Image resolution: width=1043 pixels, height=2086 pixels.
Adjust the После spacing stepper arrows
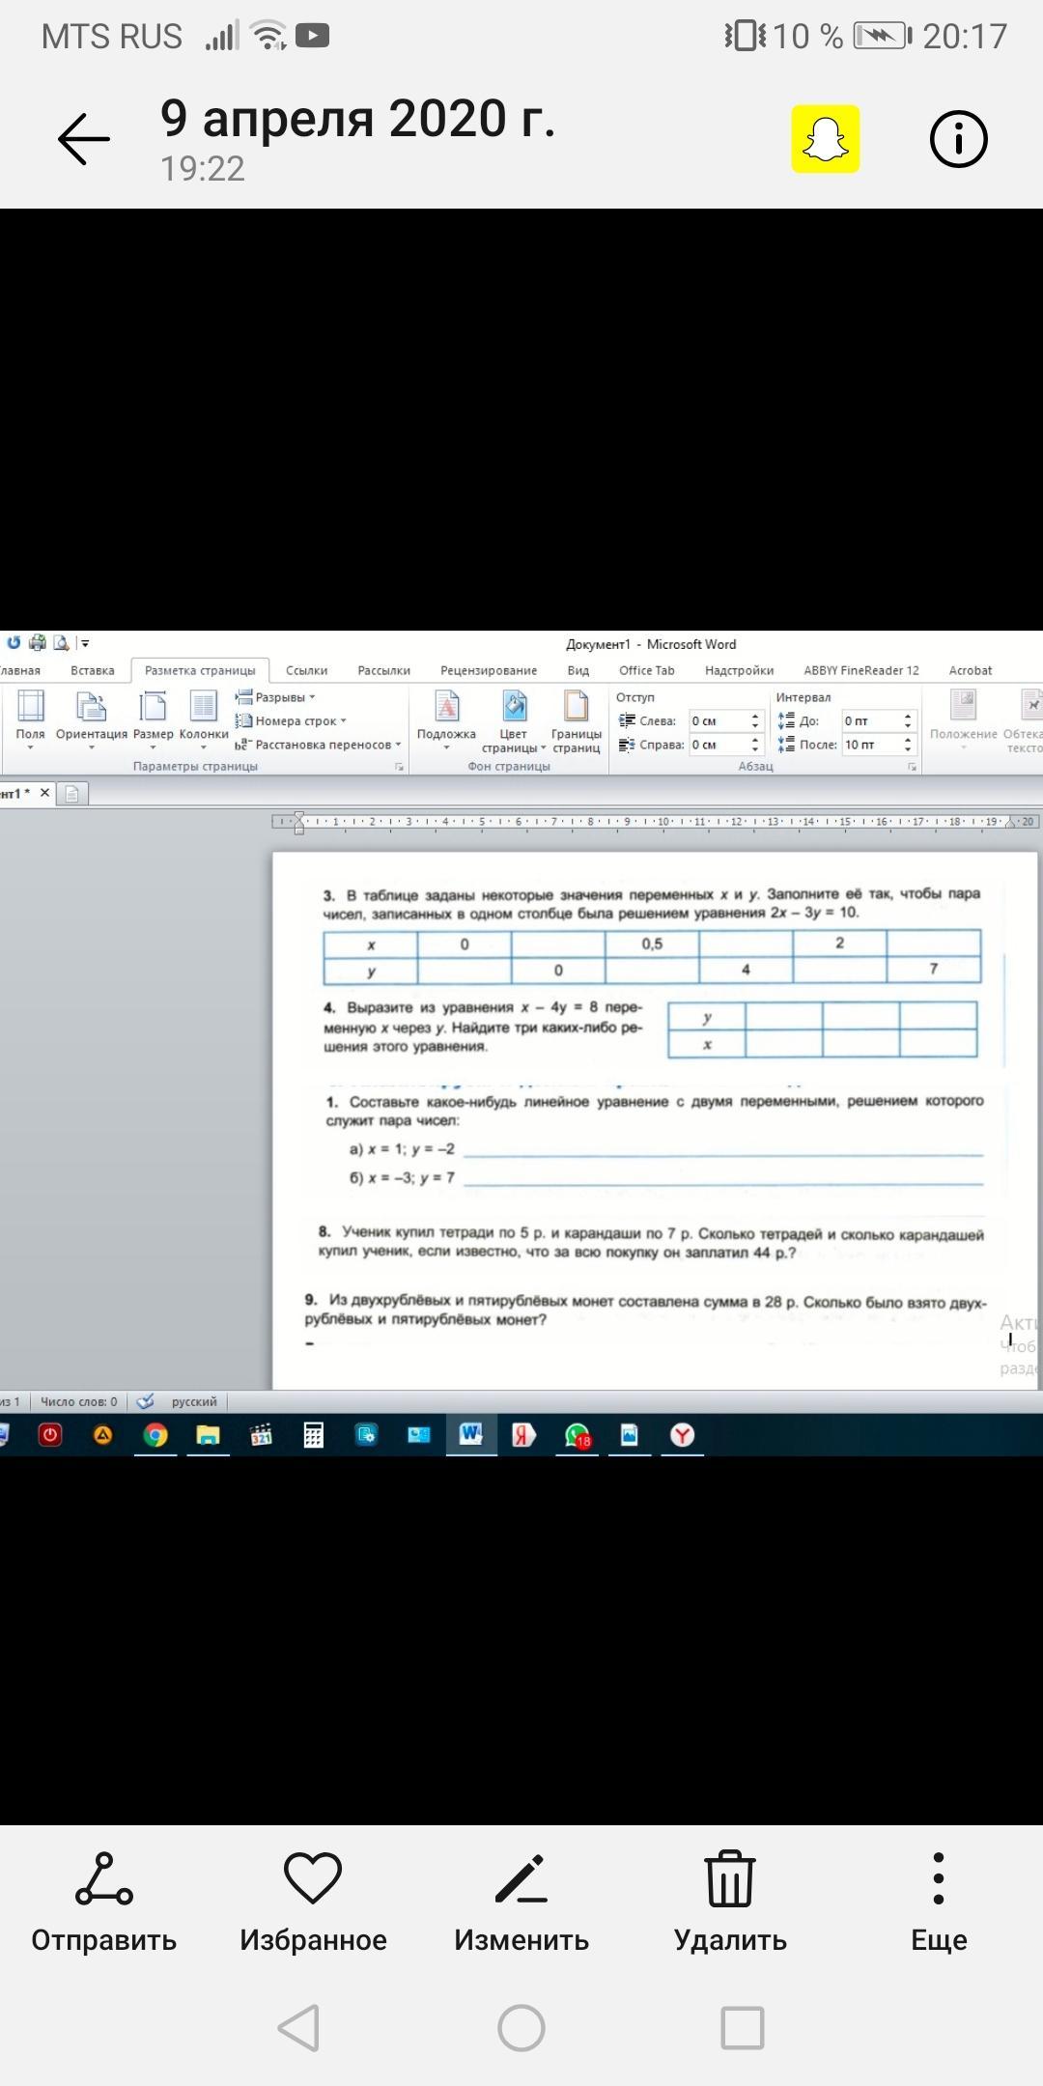point(908,745)
